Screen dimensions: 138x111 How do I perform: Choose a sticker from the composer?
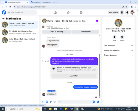click(x=51, y=102)
